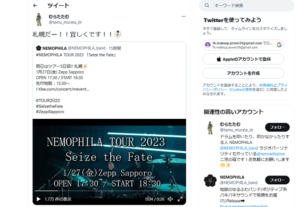Expand the video to fullscreen

pos(180,199)
